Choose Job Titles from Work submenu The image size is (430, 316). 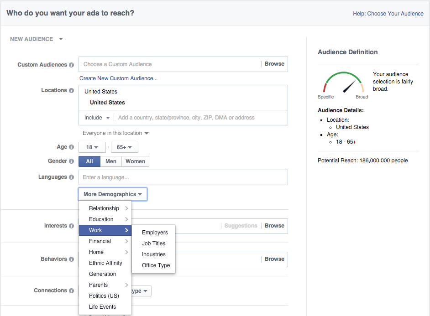pyautogui.click(x=153, y=243)
